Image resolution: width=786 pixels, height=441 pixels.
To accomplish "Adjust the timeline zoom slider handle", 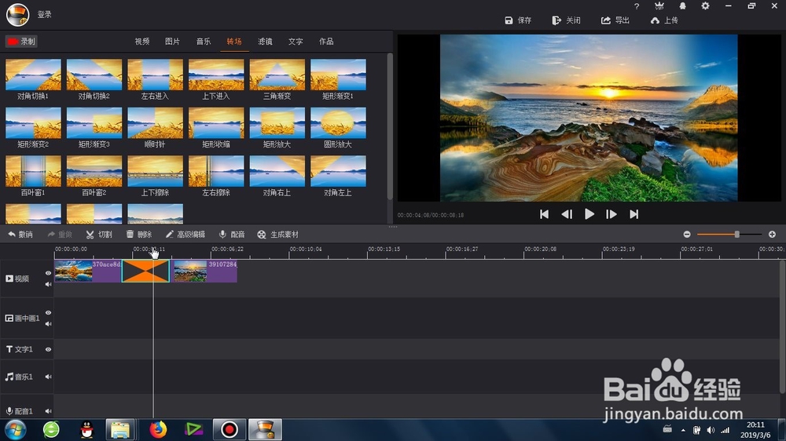I will pyautogui.click(x=737, y=235).
